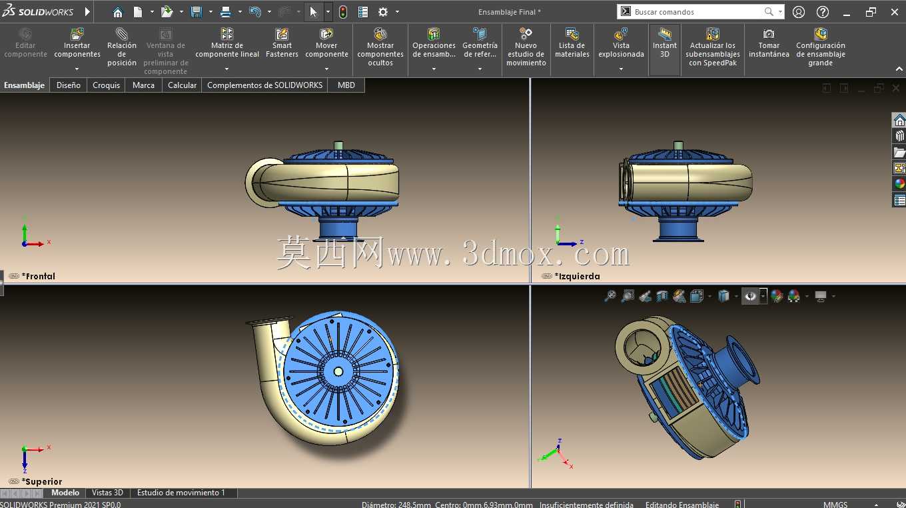Switch to the Croquis tab
The image size is (906, 508).
[x=107, y=85]
